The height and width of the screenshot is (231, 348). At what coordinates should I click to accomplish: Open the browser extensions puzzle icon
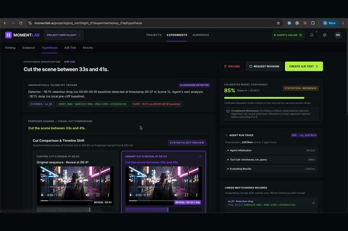[313, 23]
